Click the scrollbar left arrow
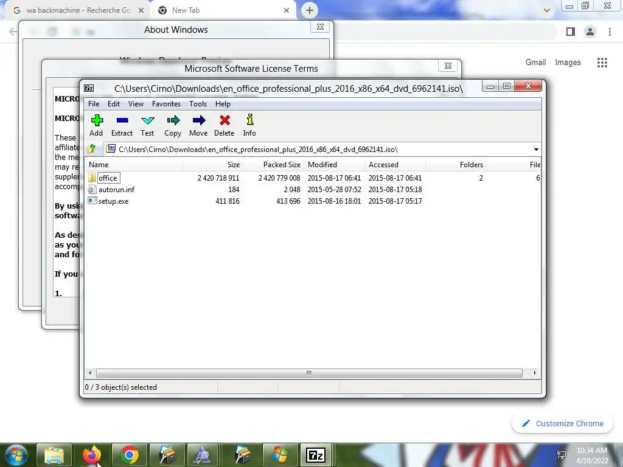The width and height of the screenshot is (623, 467). [90, 373]
